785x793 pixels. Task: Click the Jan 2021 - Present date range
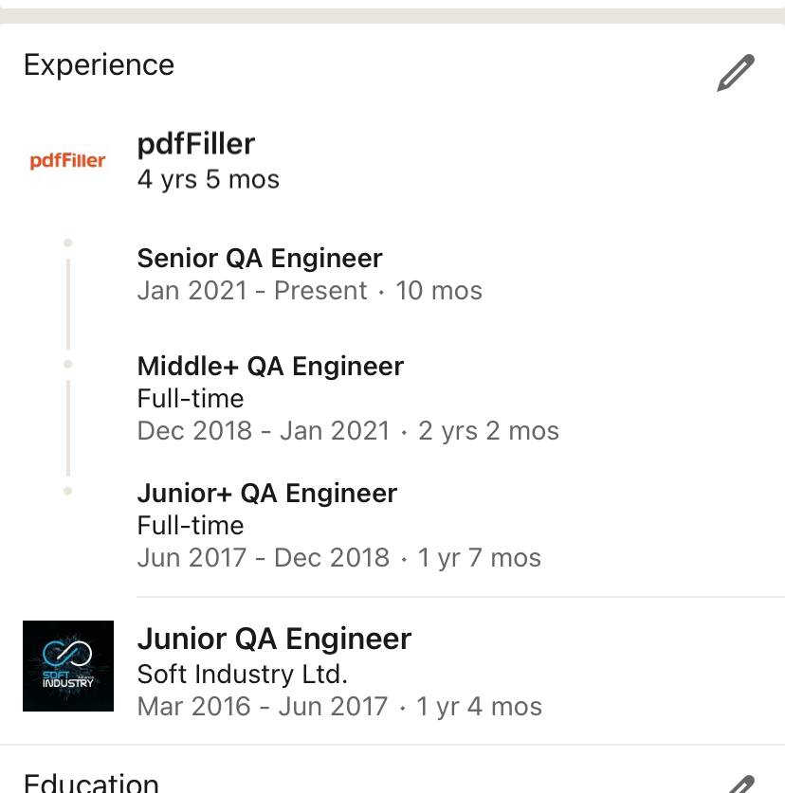pos(252,291)
